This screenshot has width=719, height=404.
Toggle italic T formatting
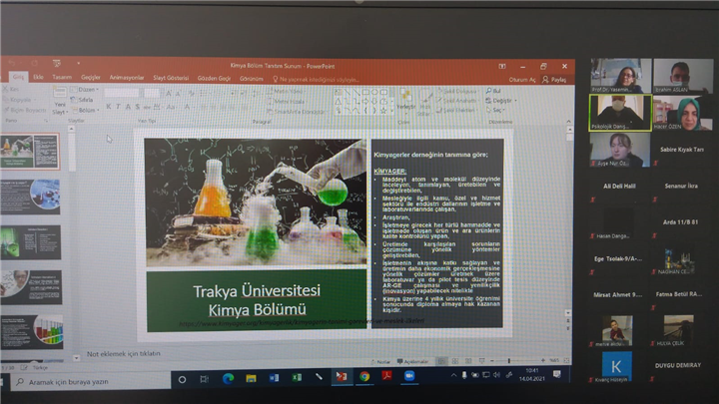[x=118, y=107]
